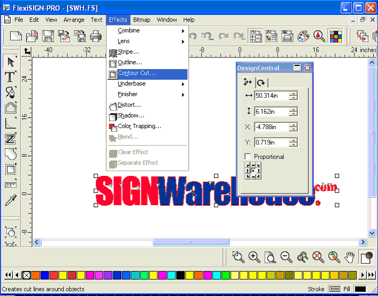The image size is (378, 296).
Task: Select the Pan hand tool
Action: [349, 257]
